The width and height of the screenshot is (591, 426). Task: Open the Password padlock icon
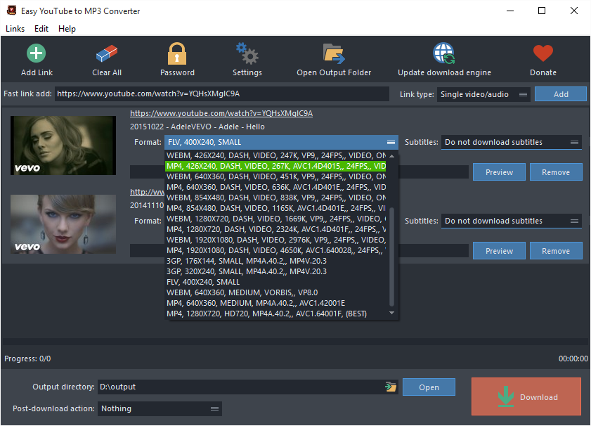click(176, 53)
